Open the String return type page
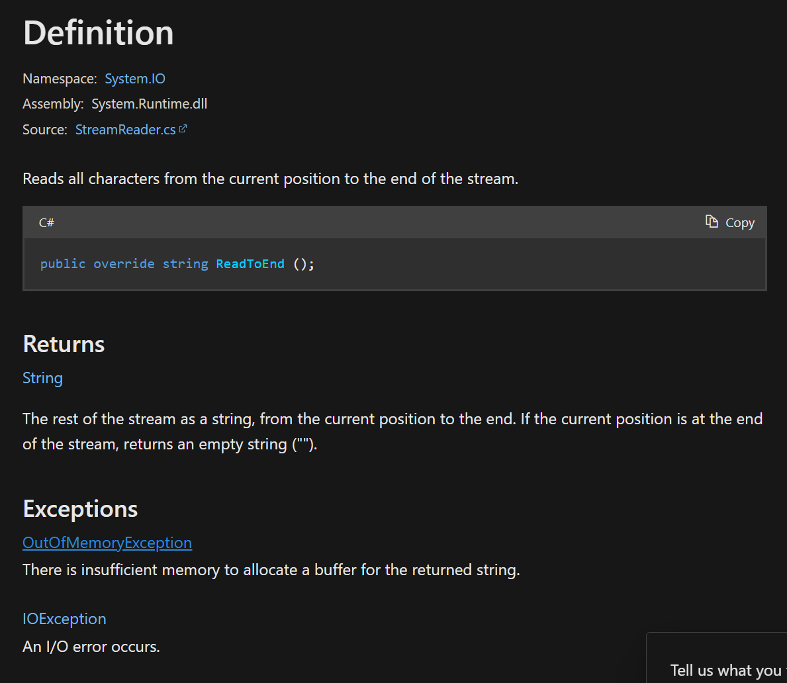The image size is (787, 683). (x=42, y=378)
